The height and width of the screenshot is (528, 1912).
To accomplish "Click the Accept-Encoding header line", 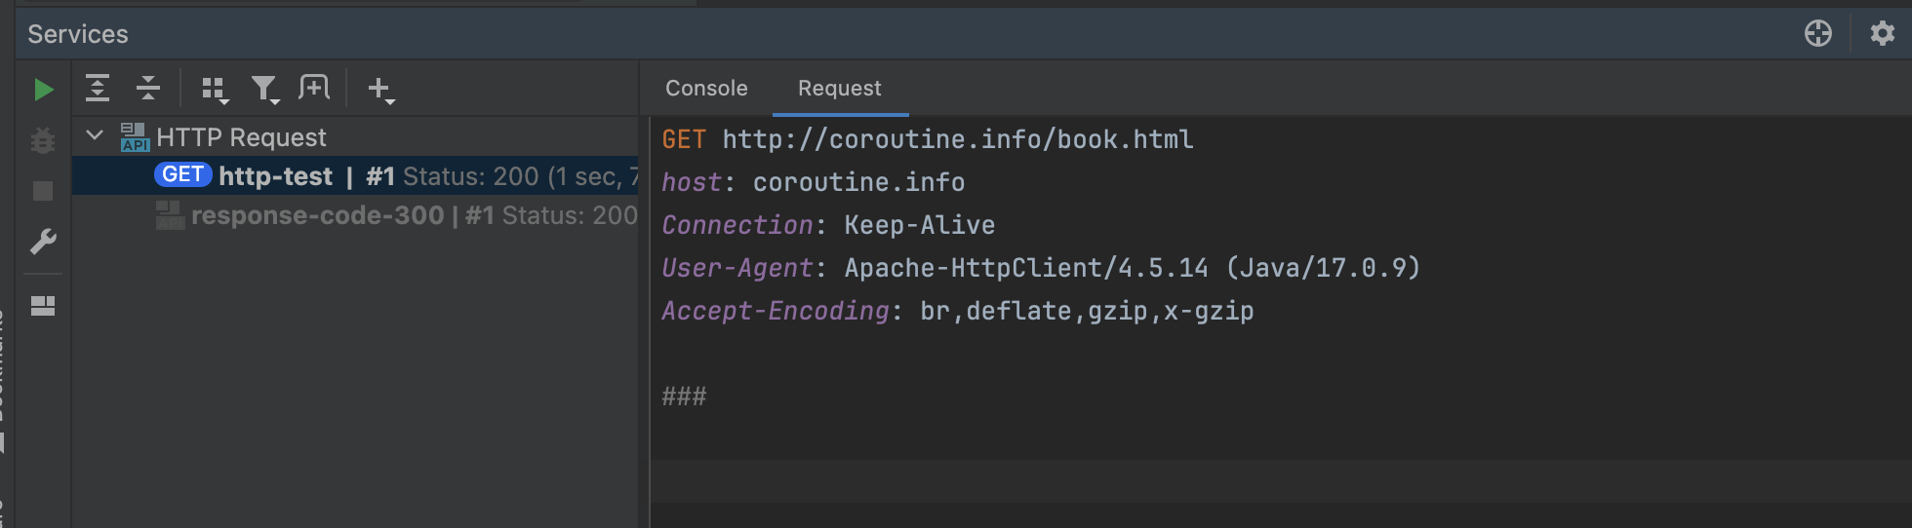I will click(x=958, y=311).
